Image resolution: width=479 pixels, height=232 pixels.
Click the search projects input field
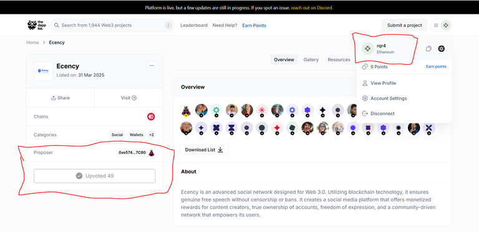click(112, 26)
